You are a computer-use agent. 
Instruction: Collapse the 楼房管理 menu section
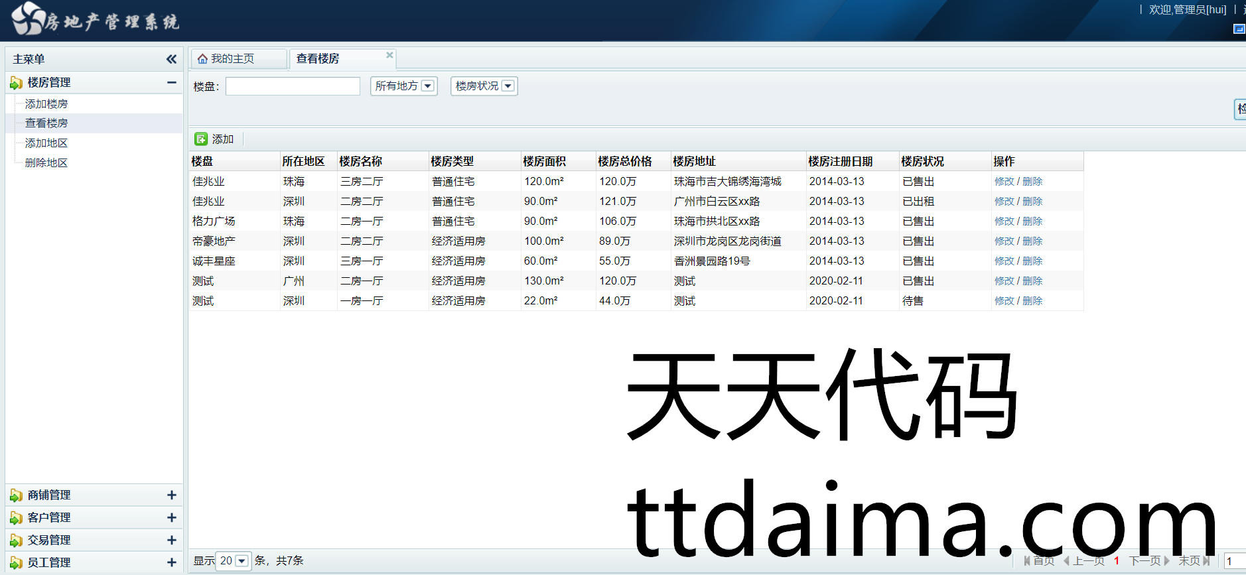click(171, 82)
